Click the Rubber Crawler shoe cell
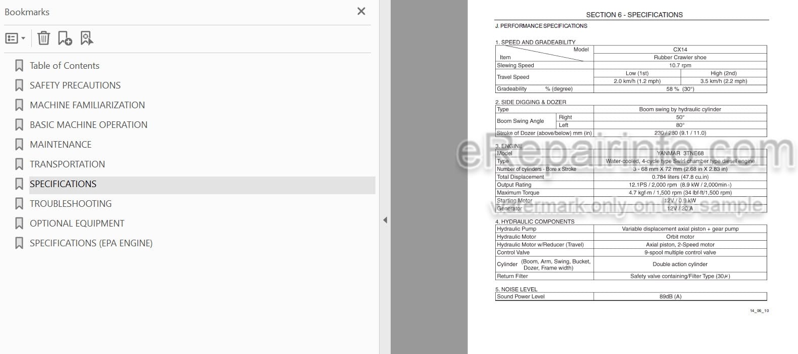 click(680, 58)
